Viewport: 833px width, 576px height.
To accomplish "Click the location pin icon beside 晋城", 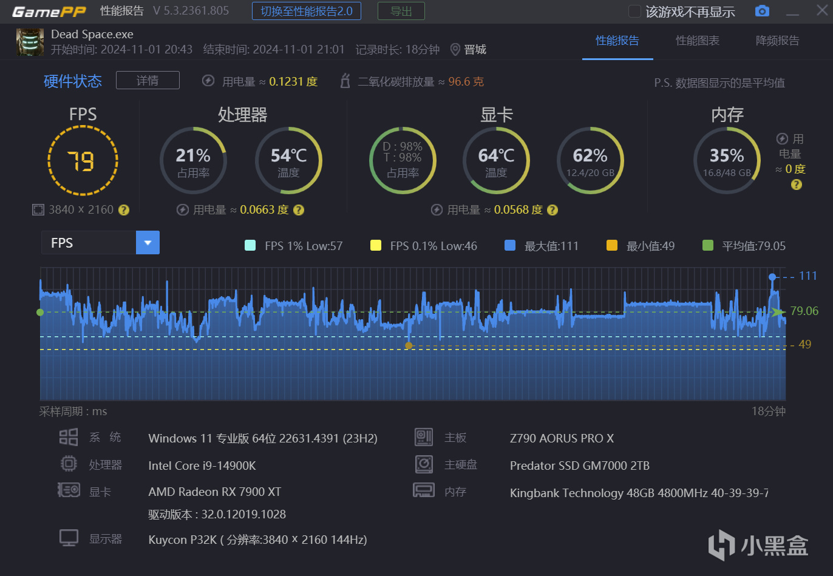I will click(x=455, y=50).
